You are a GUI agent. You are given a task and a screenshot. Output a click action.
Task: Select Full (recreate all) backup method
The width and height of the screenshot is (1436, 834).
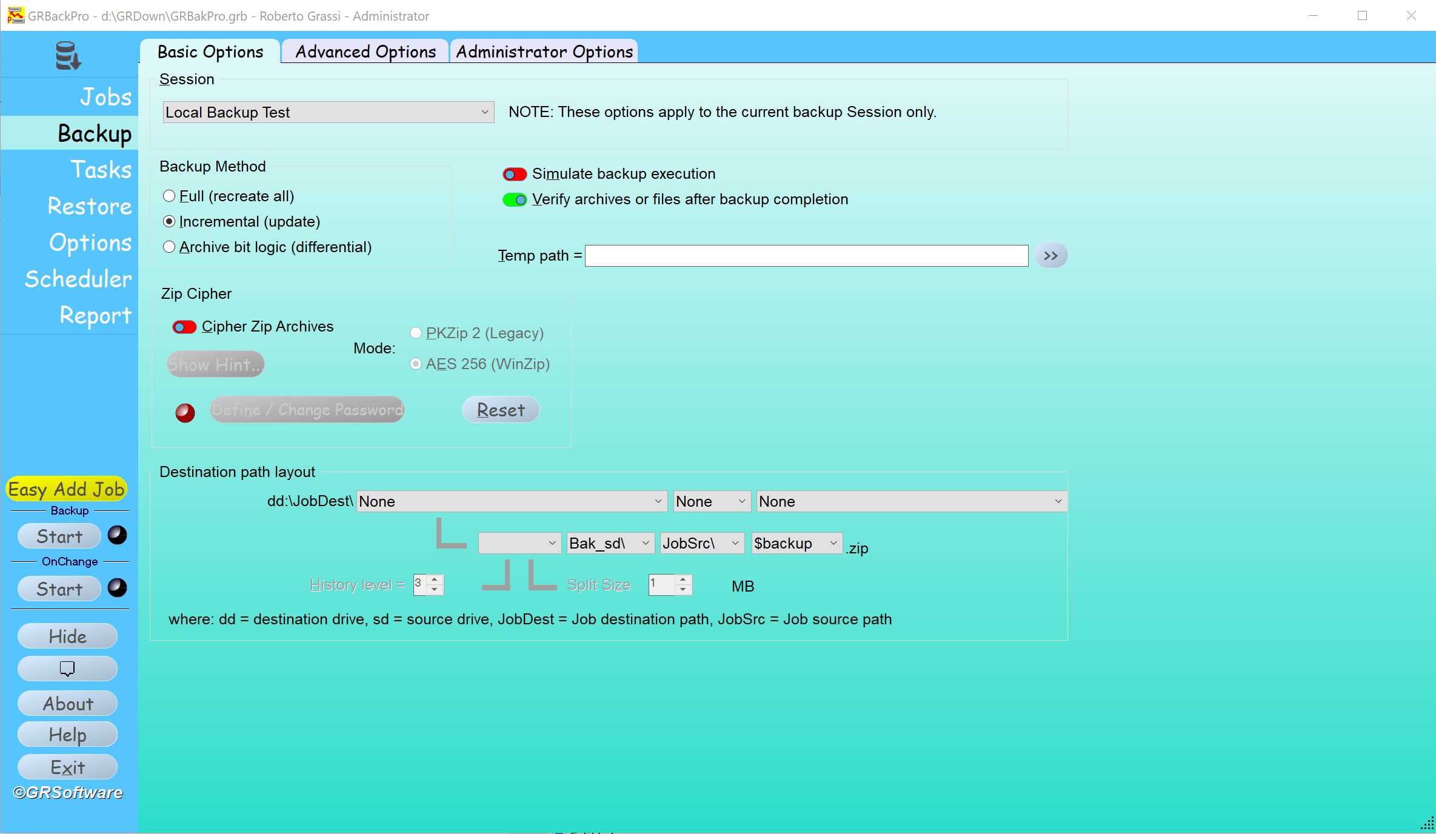tap(169, 196)
